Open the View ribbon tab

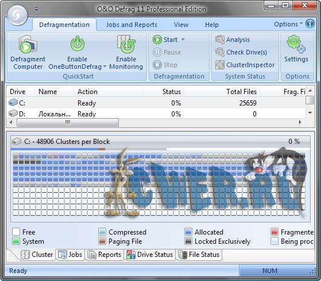point(181,25)
